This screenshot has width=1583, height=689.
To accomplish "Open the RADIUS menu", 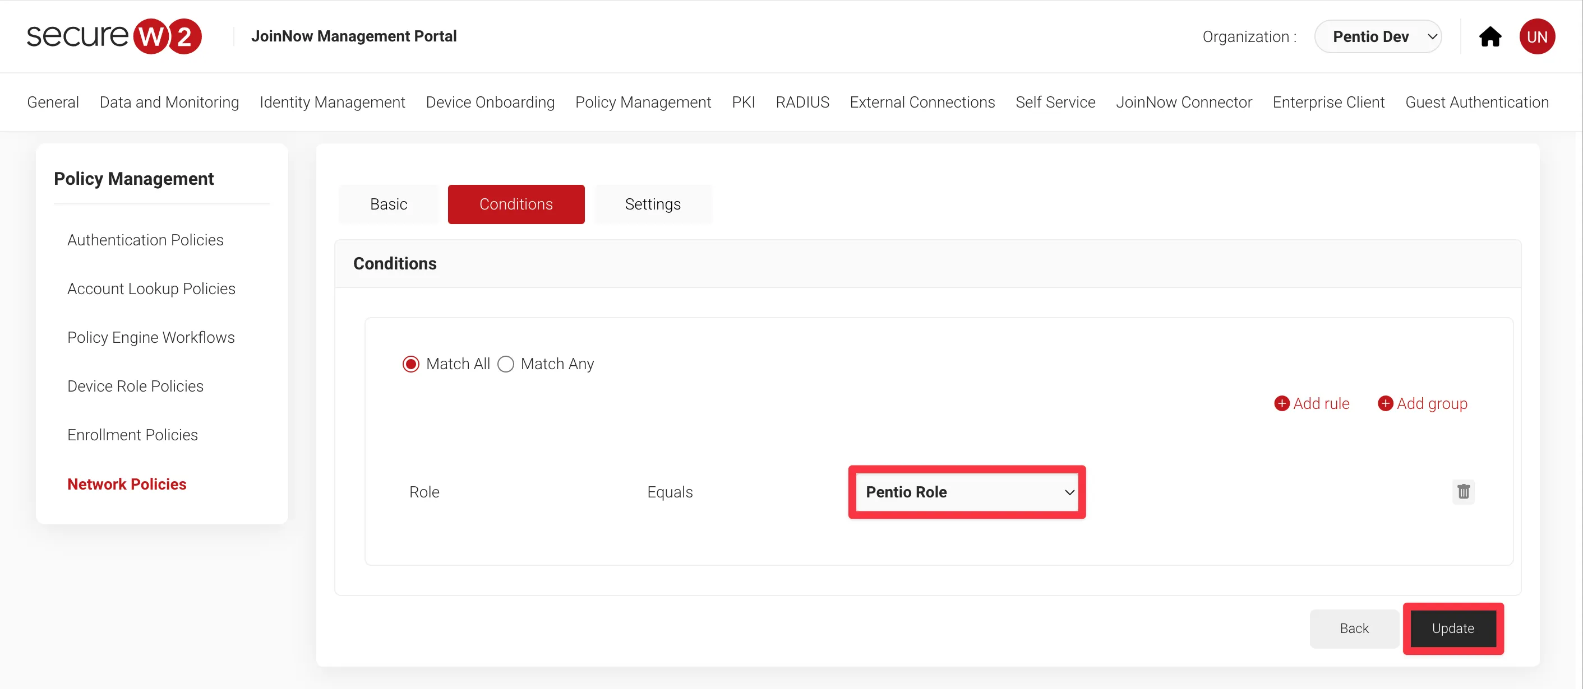I will pos(802,103).
